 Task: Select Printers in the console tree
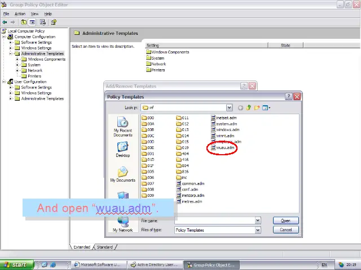pyautogui.click(x=32, y=76)
